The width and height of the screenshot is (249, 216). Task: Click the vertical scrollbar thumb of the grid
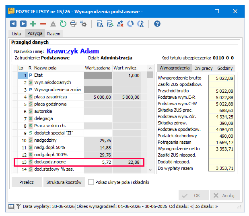[x=150, y=75]
